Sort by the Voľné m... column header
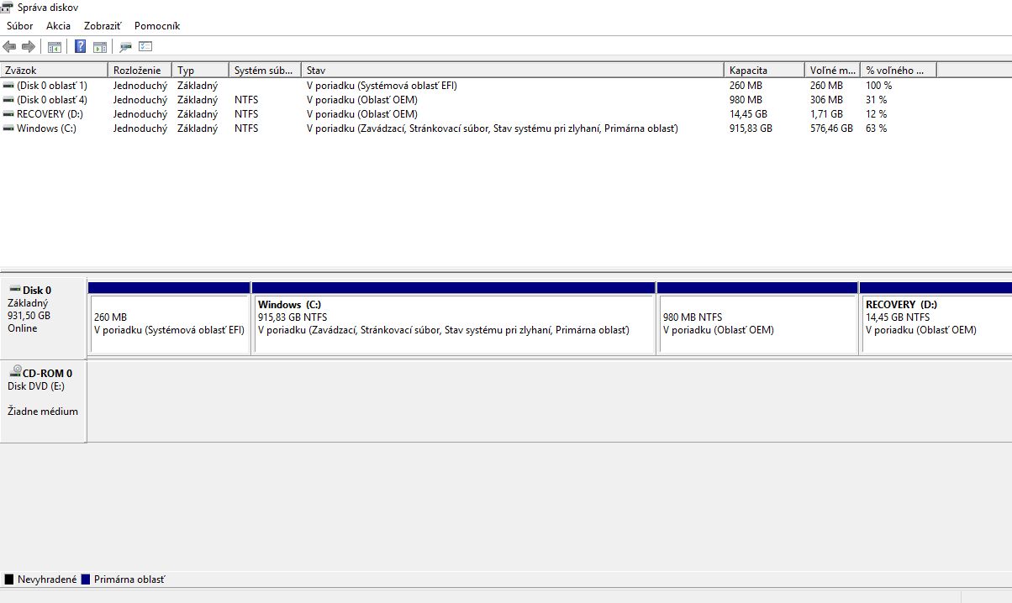The height and width of the screenshot is (603, 1012). pyautogui.click(x=833, y=71)
